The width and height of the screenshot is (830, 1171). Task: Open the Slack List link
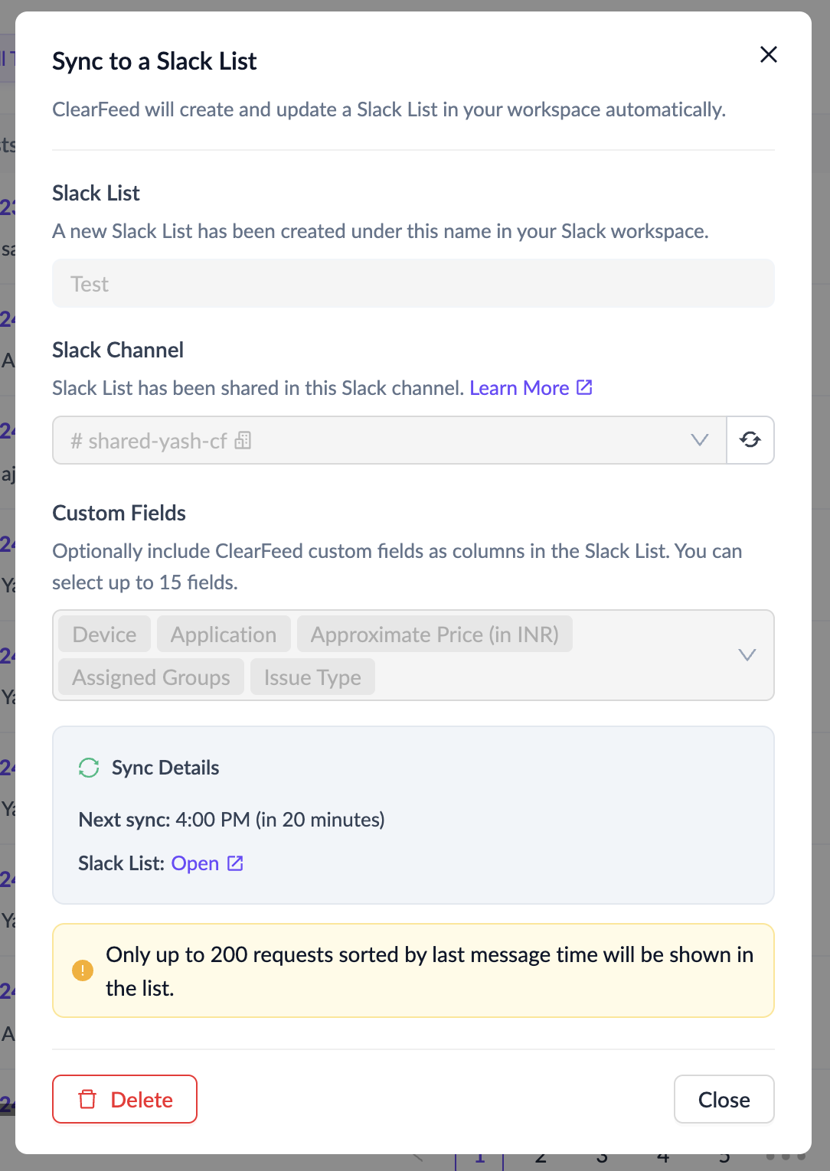click(194, 863)
